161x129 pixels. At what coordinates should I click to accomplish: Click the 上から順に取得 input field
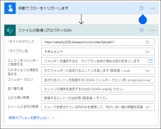[98, 98]
